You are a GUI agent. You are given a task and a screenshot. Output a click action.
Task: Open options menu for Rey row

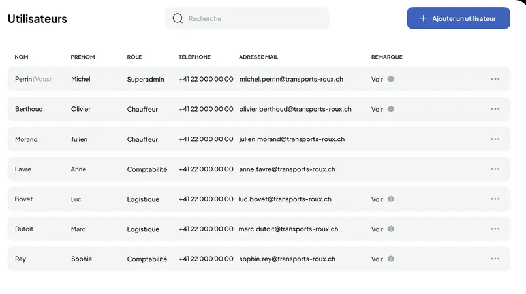[x=495, y=259]
